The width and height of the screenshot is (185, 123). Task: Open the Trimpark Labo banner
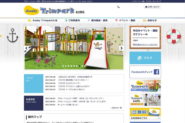[x=145, y=100]
